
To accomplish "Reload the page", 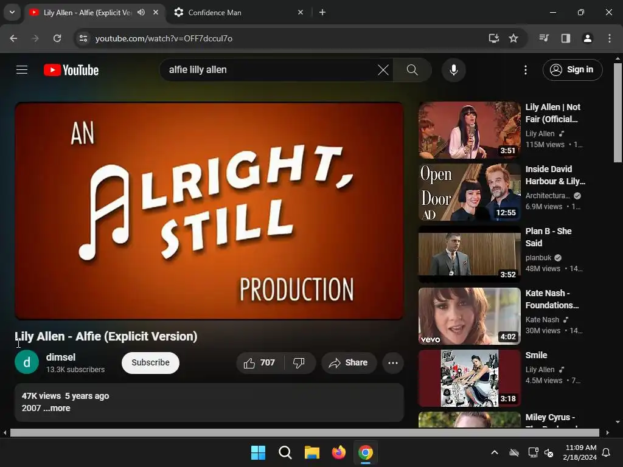I will tap(57, 38).
